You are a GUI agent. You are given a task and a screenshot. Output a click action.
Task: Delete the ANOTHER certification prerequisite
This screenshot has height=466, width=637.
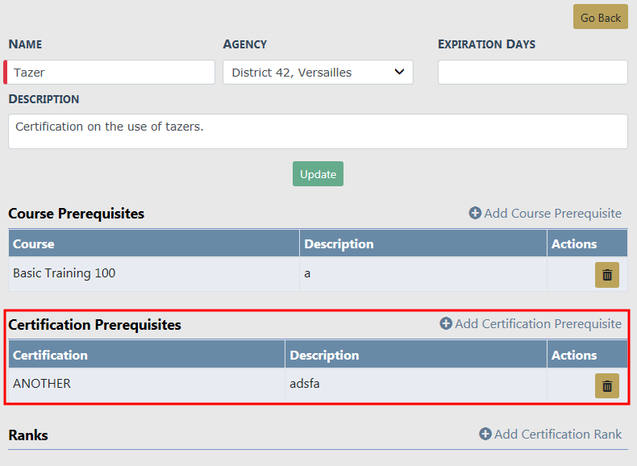[606, 386]
